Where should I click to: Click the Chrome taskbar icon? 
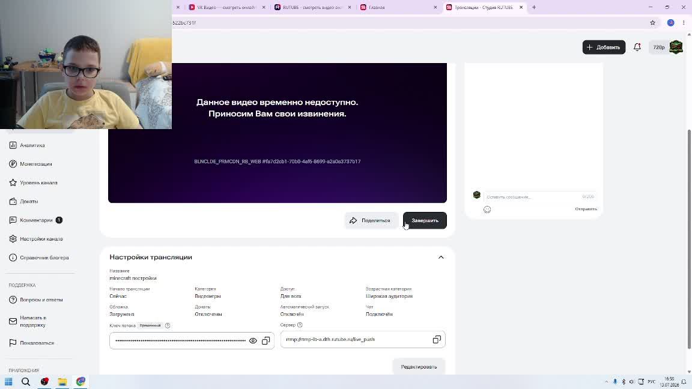click(x=80, y=382)
